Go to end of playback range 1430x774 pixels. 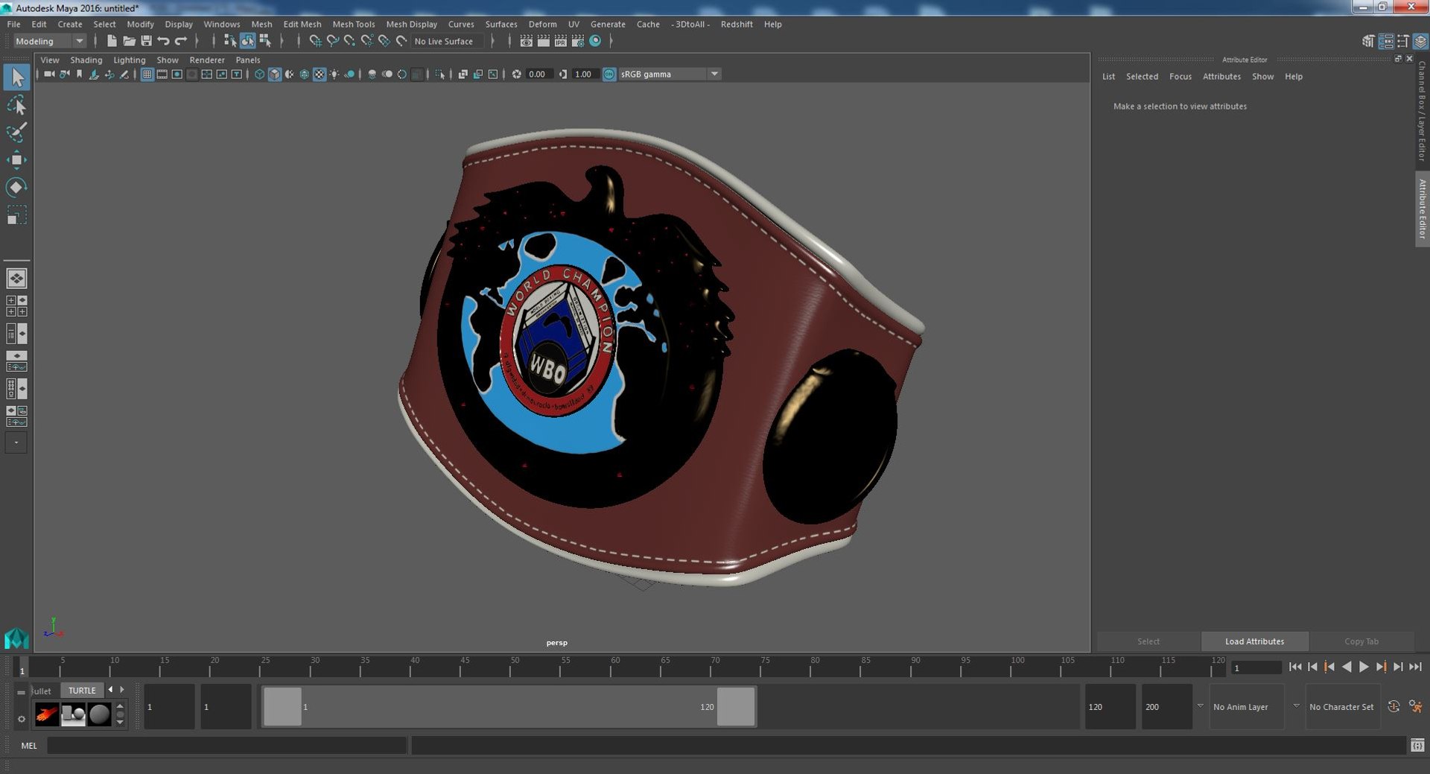click(x=1415, y=667)
